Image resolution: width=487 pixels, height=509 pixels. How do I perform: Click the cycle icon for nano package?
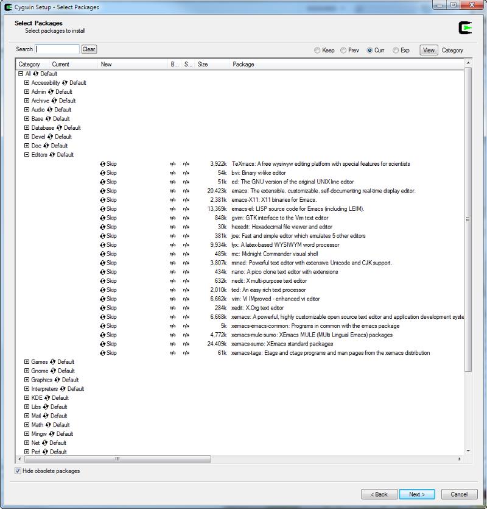click(102, 272)
